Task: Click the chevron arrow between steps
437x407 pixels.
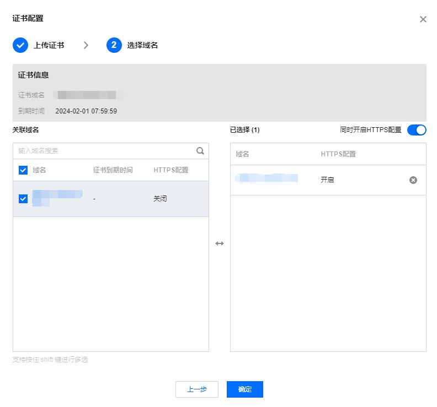Action: point(86,45)
